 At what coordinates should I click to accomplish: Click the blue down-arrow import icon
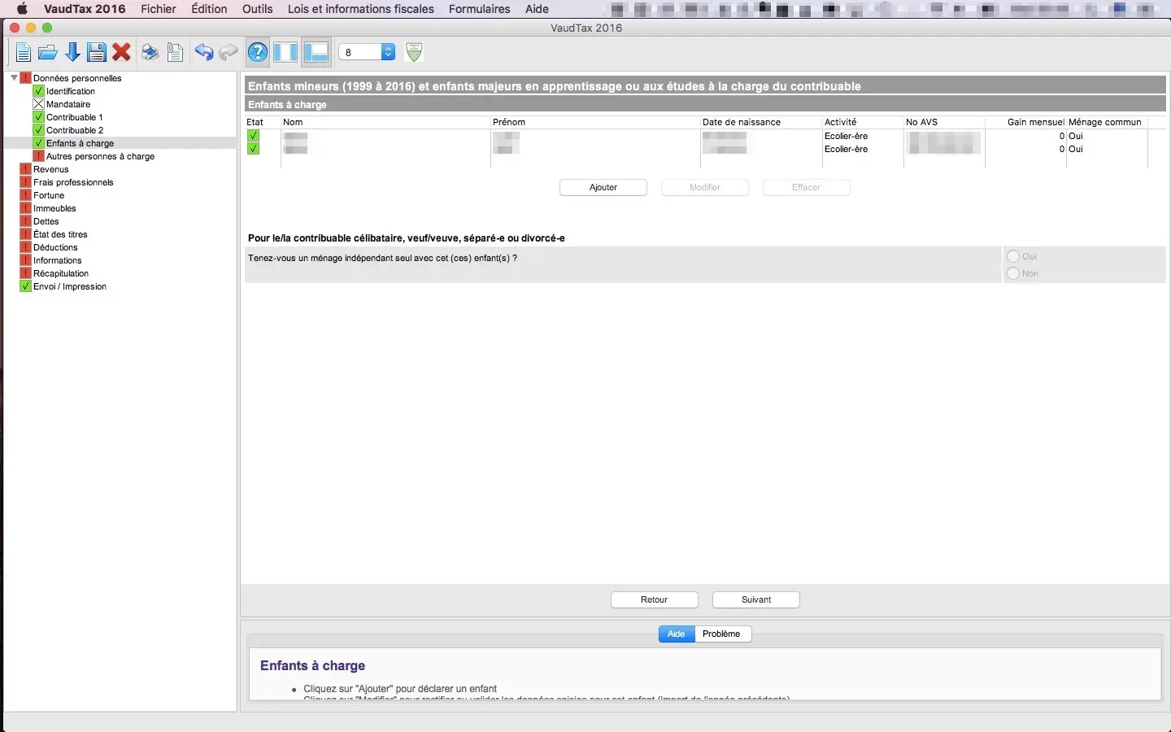72,53
